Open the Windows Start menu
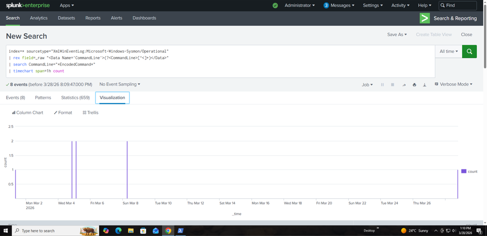This screenshot has height=236, width=487. [5, 231]
